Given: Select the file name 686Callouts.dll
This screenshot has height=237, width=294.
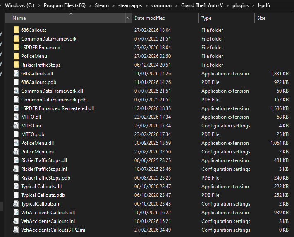Looking at the screenshot, I should 37,74.
